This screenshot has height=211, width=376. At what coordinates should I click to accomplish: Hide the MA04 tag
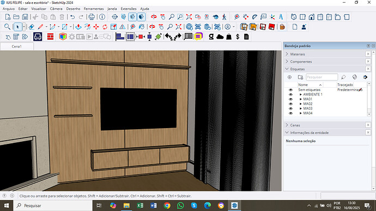click(290, 113)
